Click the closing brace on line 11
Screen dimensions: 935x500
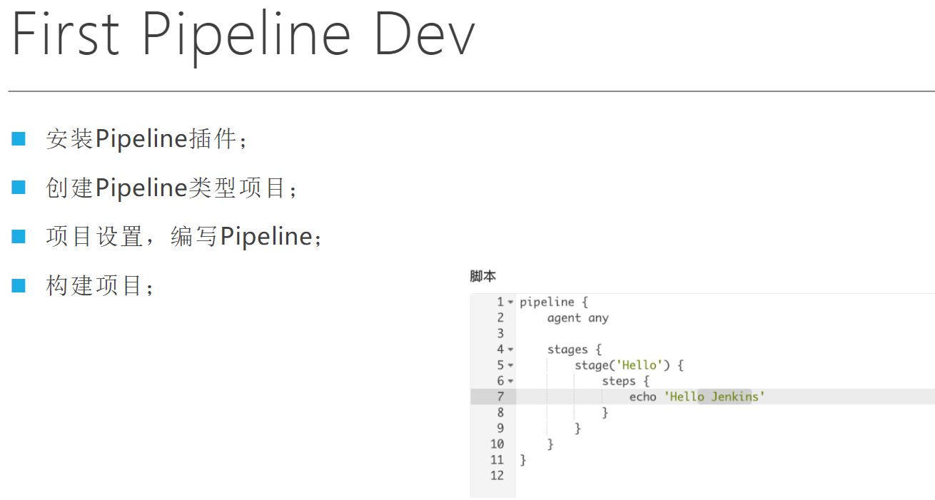523,459
